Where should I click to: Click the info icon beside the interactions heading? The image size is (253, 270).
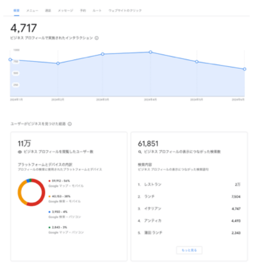[97, 38]
